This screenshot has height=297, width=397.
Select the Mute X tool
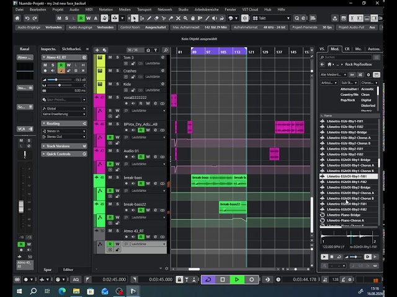click(x=178, y=18)
